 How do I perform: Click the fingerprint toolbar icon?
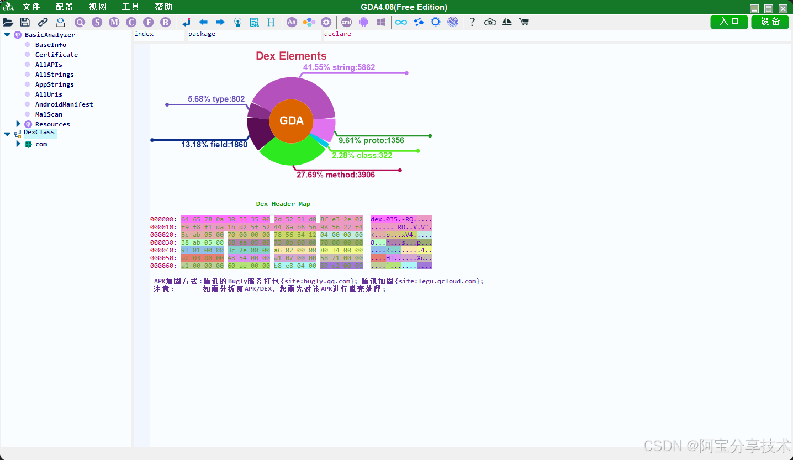(x=453, y=22)
